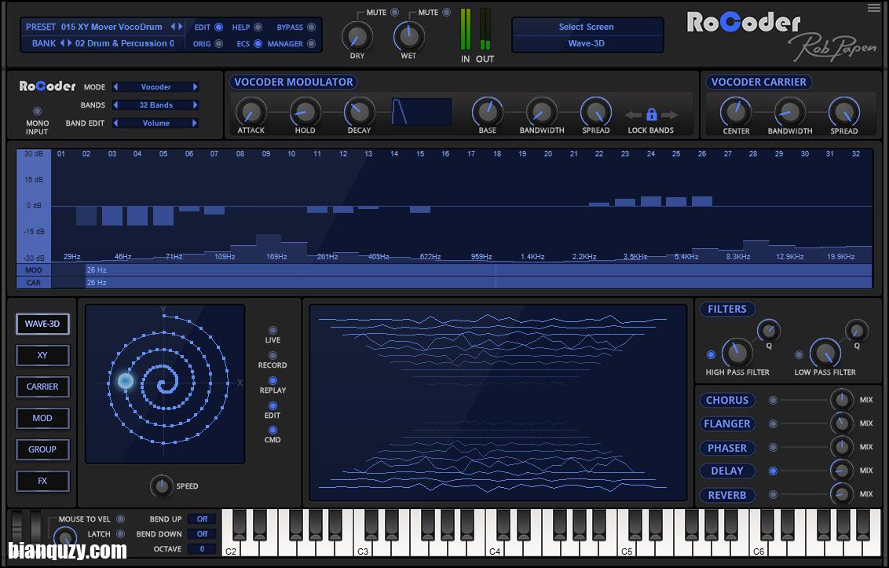Open the DELAY effect settings

click(x=727, y=471)
